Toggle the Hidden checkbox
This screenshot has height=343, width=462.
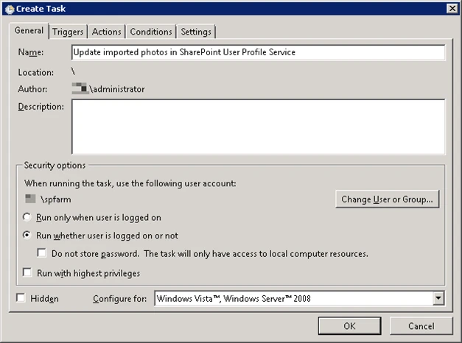tap(21, 298)
